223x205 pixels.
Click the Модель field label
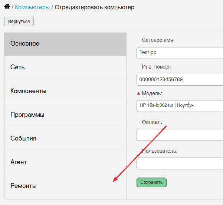pyautogui.click(x=152, y=93)
